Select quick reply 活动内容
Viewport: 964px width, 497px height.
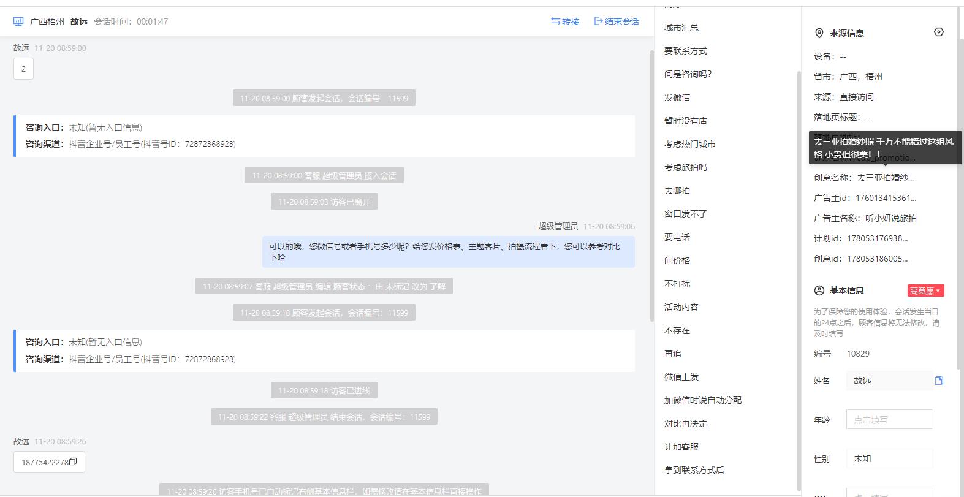point(681,307)
